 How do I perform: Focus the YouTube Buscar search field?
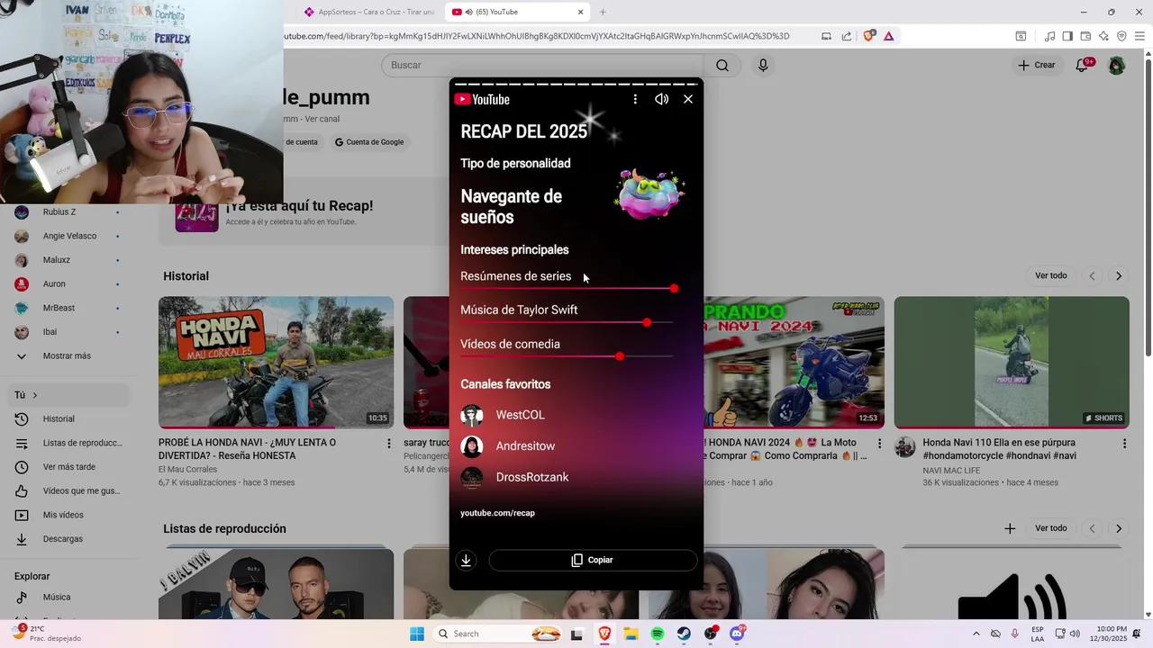(543, 65)
